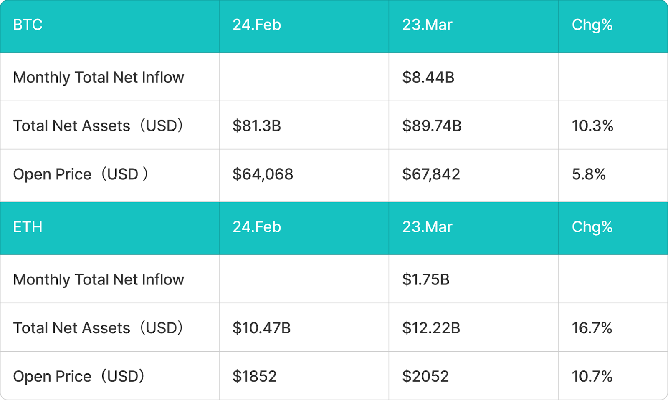Select the 16.7% change cell
Image resolution: width=668 pixels, height=400 pixels.
click(592, 328)
